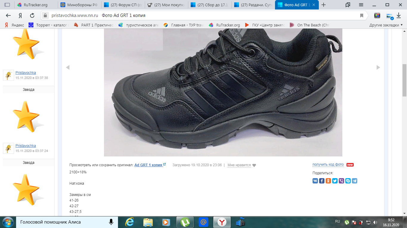Screen dimensions: 407x228
Task: Switch to the Форум СП tab
Action: click(123, 5)
